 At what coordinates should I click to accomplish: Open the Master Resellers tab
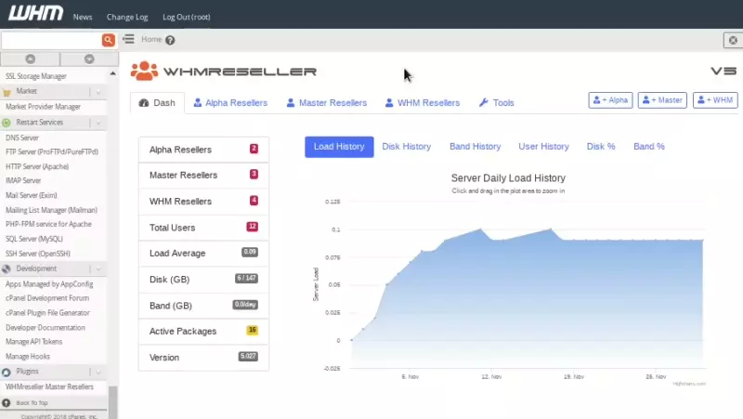327,103
